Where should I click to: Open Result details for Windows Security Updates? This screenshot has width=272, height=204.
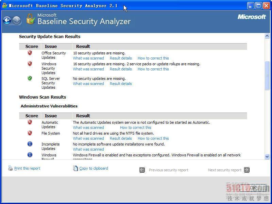point(121,69)
